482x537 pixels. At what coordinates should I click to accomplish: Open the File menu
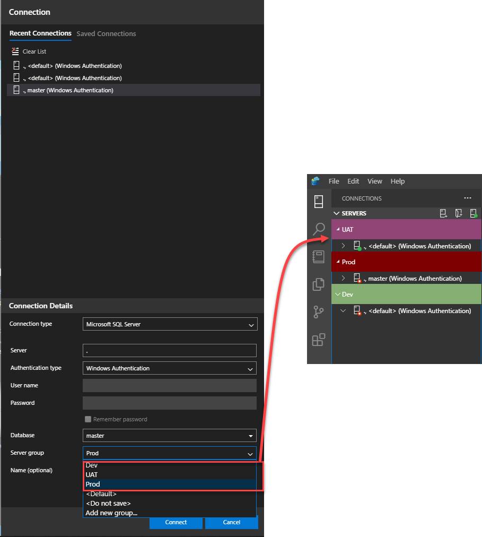334,181
